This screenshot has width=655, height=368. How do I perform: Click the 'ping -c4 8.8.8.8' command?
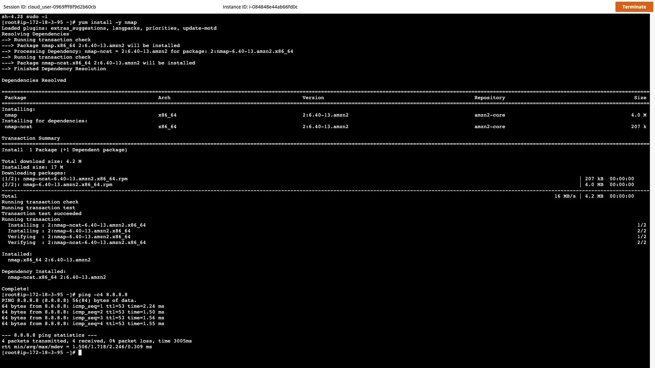103,295
